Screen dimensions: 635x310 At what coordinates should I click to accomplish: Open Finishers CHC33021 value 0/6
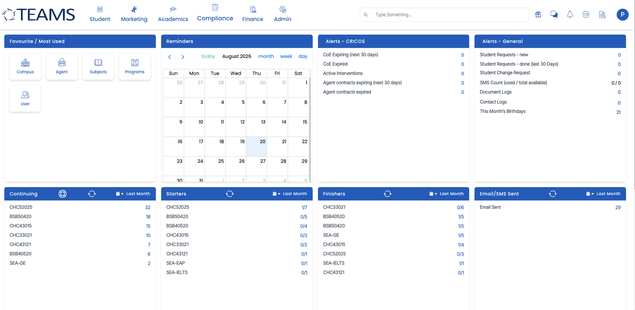[x=460, y=207]
